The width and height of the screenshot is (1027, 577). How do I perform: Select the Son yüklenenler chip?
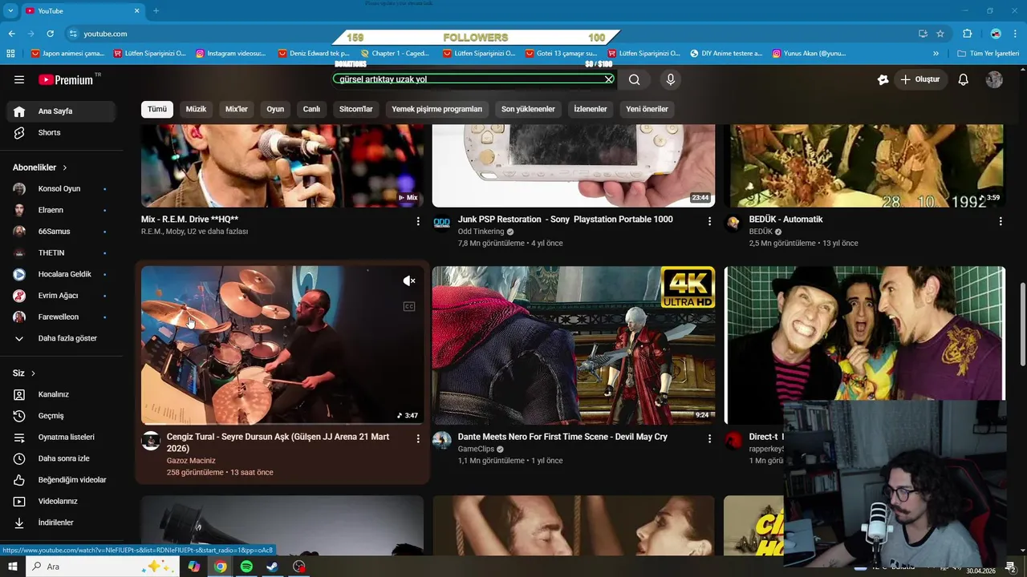[528, 109]
